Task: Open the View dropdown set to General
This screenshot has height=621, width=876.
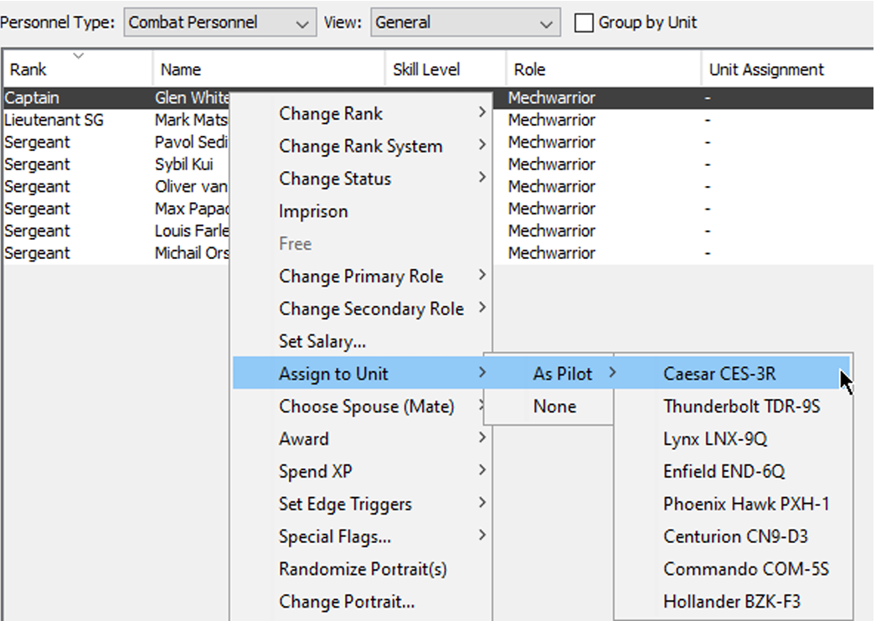Action: [464, 23]
